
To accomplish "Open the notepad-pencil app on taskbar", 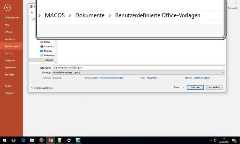I will point(60,140).
